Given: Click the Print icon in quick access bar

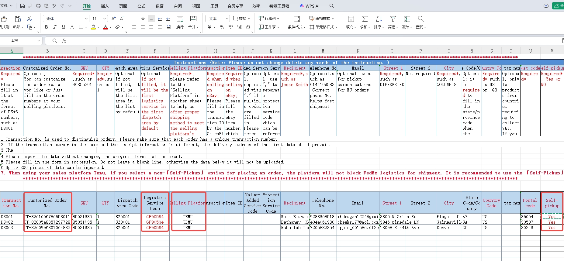Looking at the screenshot, I should click(38, 6).
